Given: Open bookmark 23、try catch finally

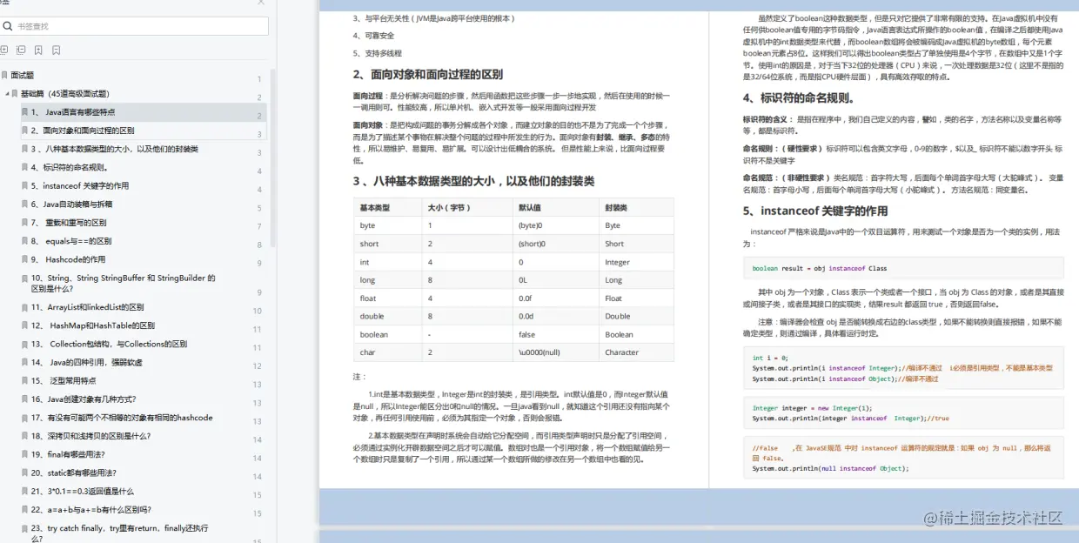Looking at the screenshot, I should pos(120,533).
